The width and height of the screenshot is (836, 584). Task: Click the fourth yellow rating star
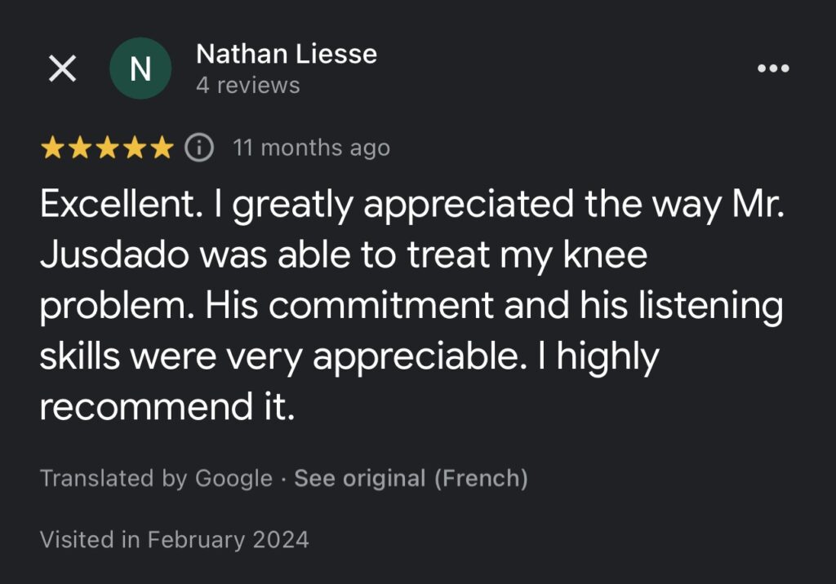135,148
